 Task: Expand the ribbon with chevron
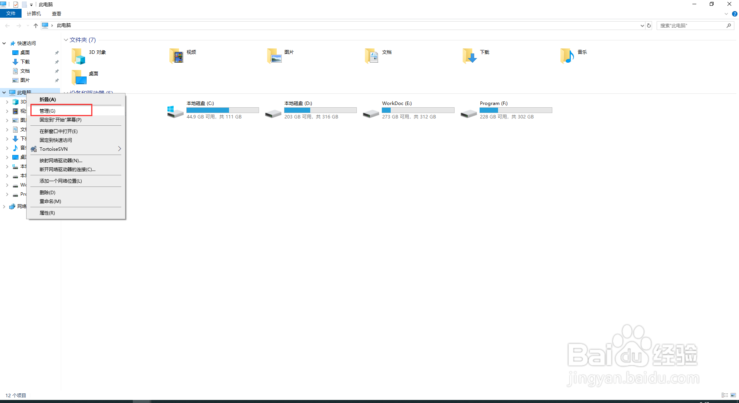click(x=726, y=14)
